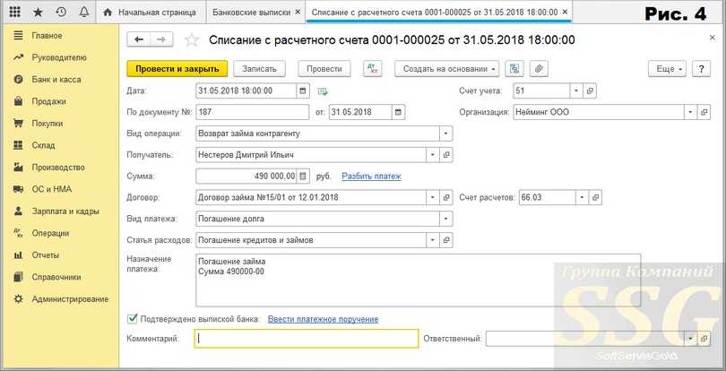Screen dimensions: 726x371
Task: Click Провести button
Action: click(324, 68)
